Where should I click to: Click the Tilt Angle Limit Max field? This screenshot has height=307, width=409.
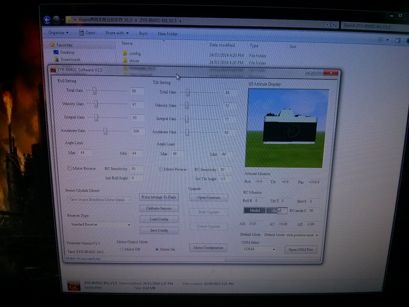[x=178, y=154]
